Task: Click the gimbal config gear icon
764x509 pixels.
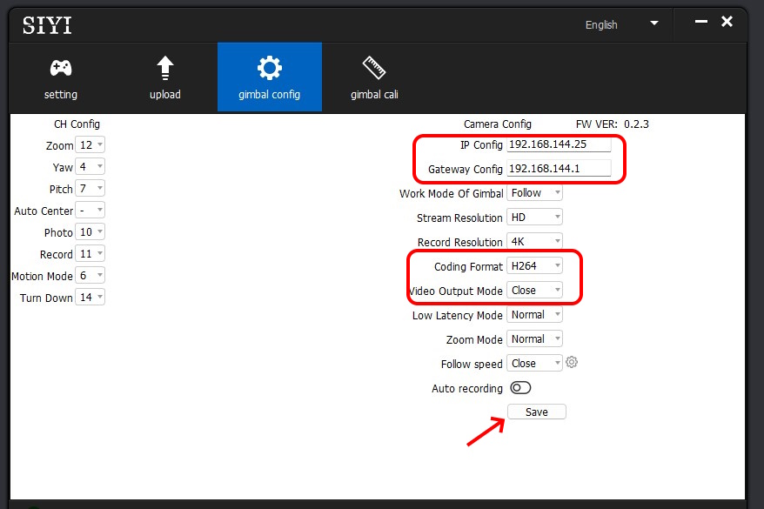Action: [269, 69]
